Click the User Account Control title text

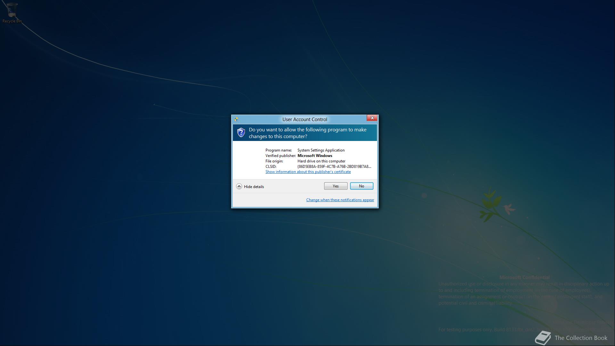coord(305,119)
